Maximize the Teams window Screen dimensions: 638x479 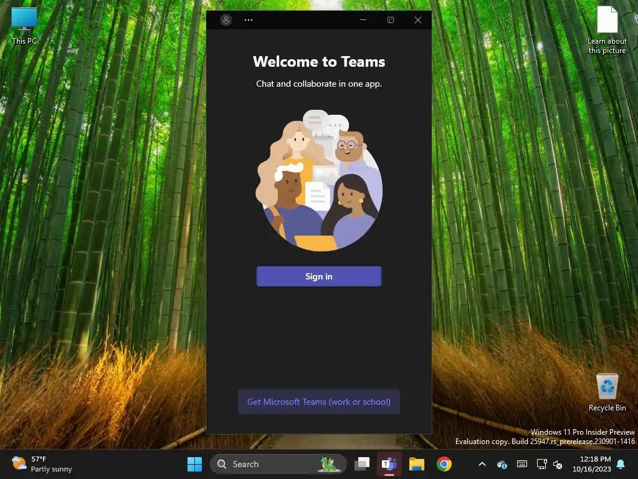391,19
